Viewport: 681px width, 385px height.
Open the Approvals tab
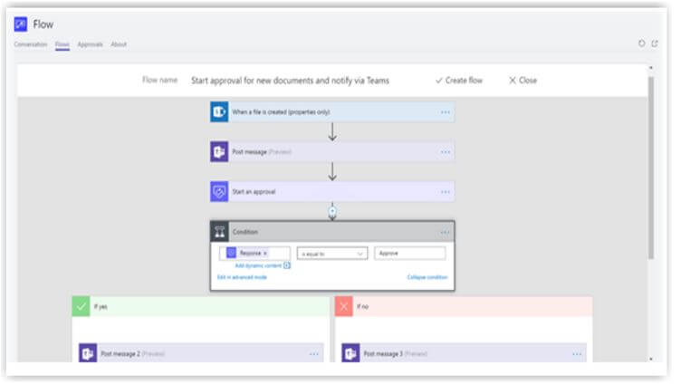point(90,44)
